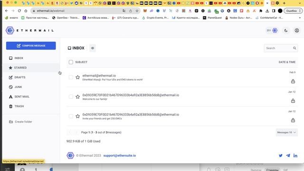304x171 pixels.
Task: Click lock icon on Feb 9 message
Action: click(x=293, y=81)
